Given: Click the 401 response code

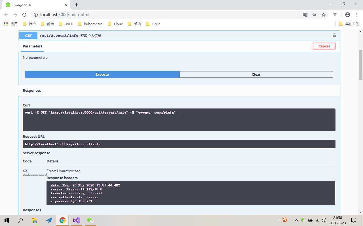Looking at the screenshot, I should pyautogui.click(x=26, y=171).
